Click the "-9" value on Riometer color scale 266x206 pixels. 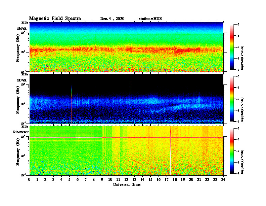point(238,173)
